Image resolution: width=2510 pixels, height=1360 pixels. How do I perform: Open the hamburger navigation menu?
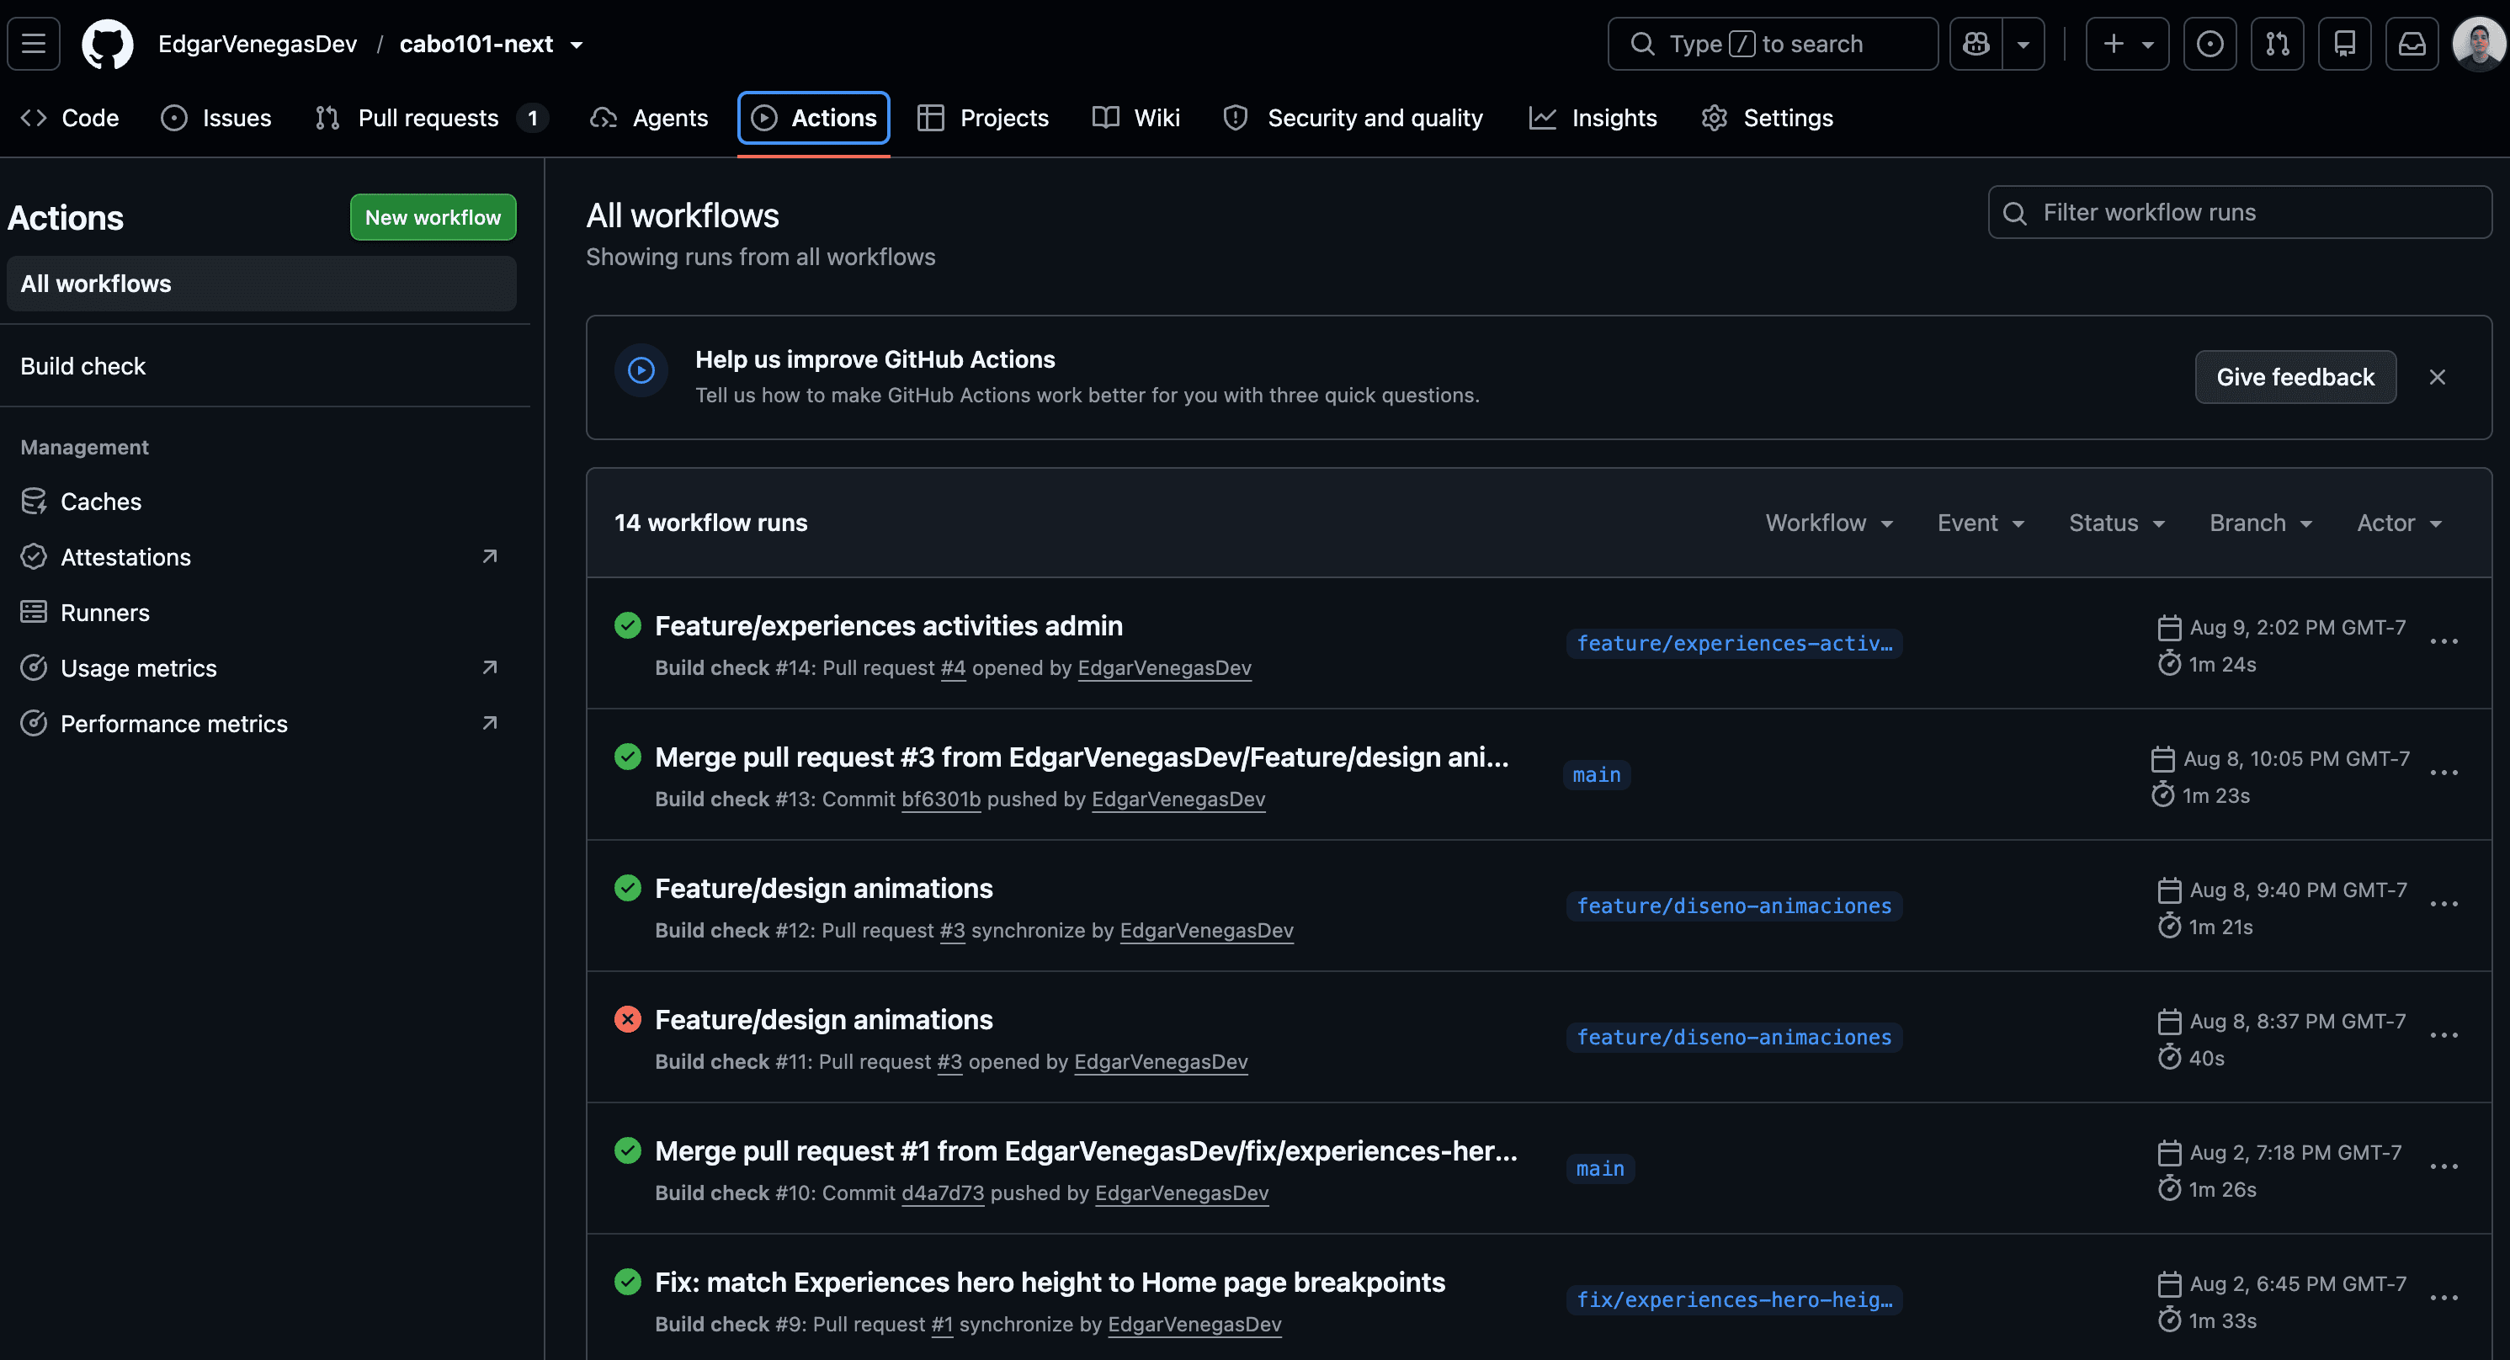(x=35, y=44)
